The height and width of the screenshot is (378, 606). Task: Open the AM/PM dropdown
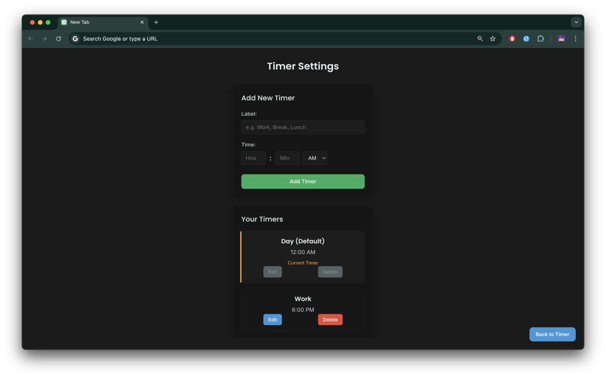pyautogui.click(x=314, y=158)
